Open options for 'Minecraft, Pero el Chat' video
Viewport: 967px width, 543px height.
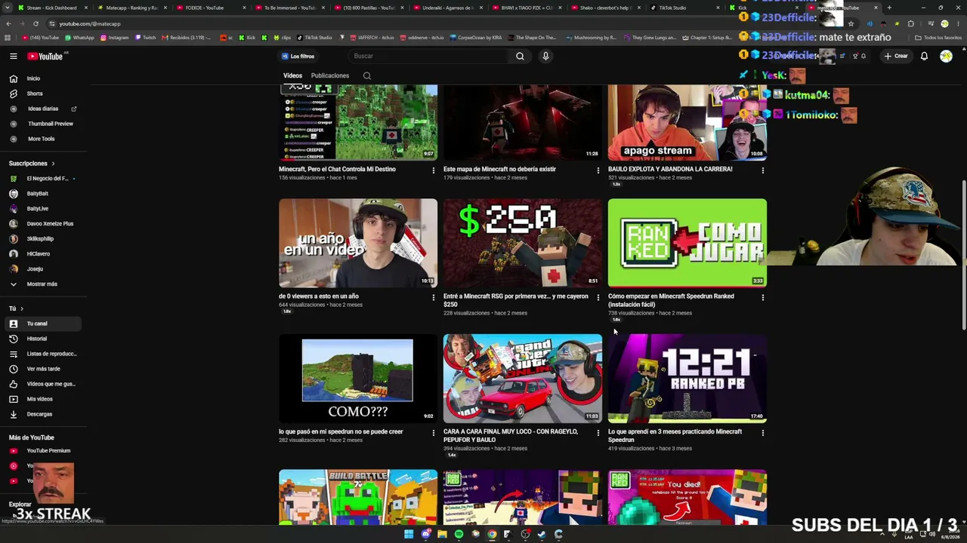click(434, 170)
